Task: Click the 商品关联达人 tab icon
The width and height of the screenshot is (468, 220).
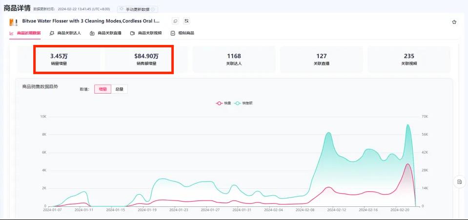Action: [52, 33]
